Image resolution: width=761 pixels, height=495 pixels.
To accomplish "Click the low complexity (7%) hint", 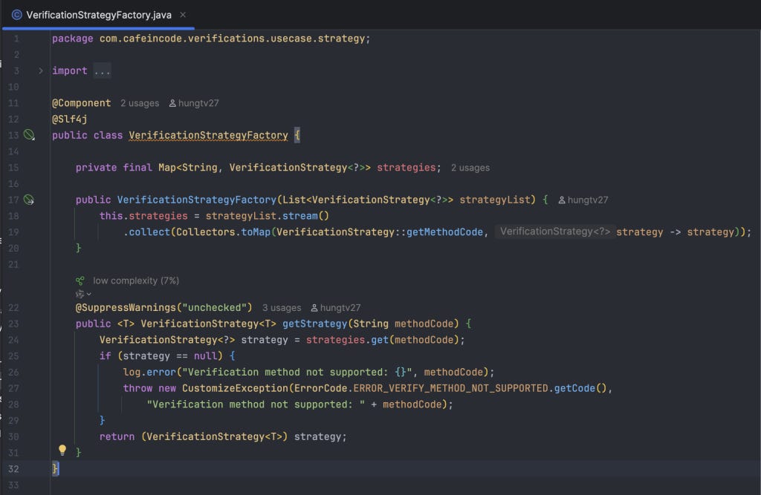I will 136,281.
